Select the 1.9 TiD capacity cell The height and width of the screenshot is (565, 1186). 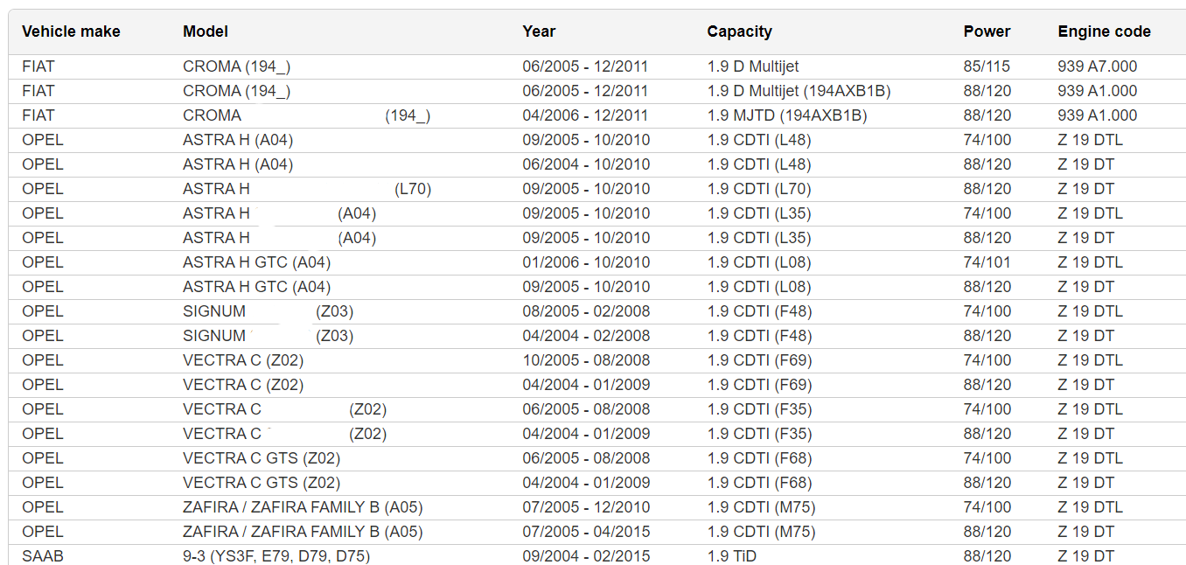point(731,555)
